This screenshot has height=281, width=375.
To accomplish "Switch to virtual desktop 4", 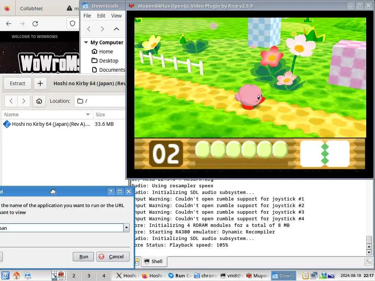I will pyautogui.click(x=104, y=276).
